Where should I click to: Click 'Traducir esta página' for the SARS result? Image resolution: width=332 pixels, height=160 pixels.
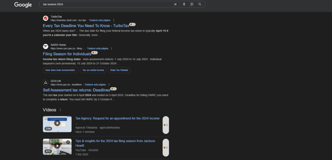pyautogui.click(x=98, y=49)
